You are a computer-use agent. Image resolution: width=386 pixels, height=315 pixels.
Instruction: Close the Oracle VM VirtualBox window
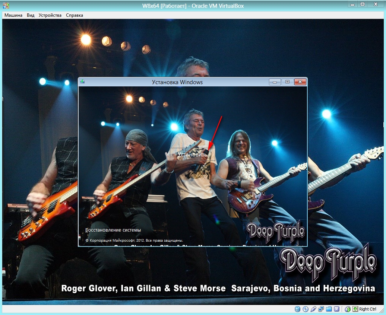click(x=376, y=4)
